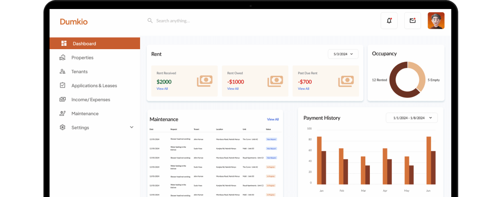Click the Settings gear icon
The image size is (498, 197).
pos(63,127)
